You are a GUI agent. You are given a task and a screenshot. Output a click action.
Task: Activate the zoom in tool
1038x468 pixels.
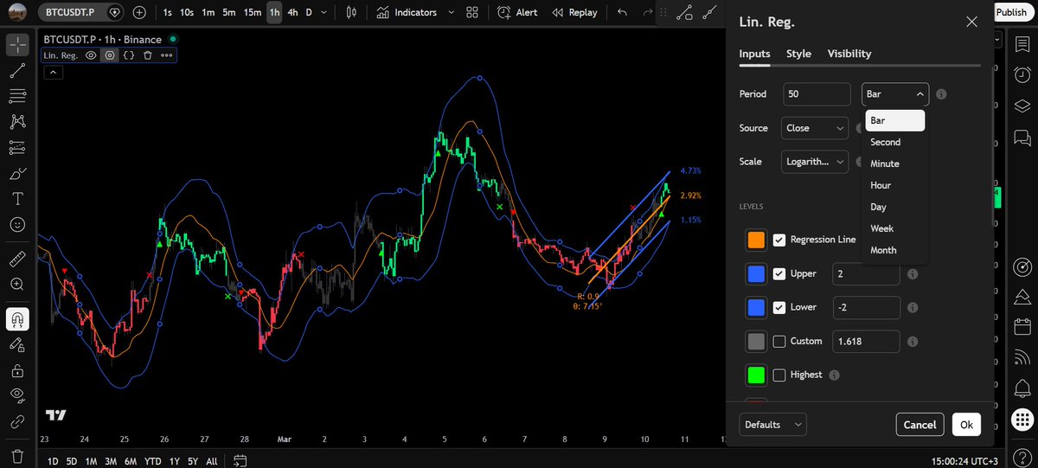pos(17,284)
